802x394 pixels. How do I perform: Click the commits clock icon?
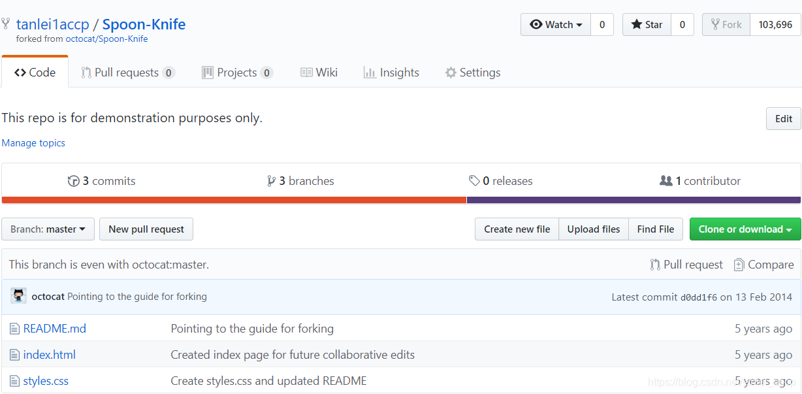(74, 181)
